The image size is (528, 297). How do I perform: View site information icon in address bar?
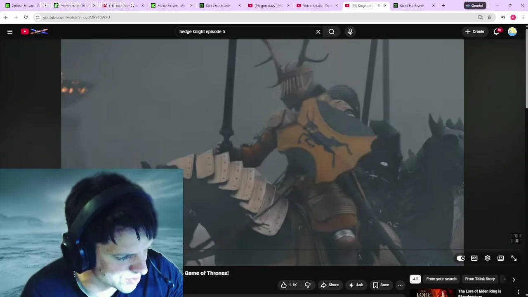(38, 17)
